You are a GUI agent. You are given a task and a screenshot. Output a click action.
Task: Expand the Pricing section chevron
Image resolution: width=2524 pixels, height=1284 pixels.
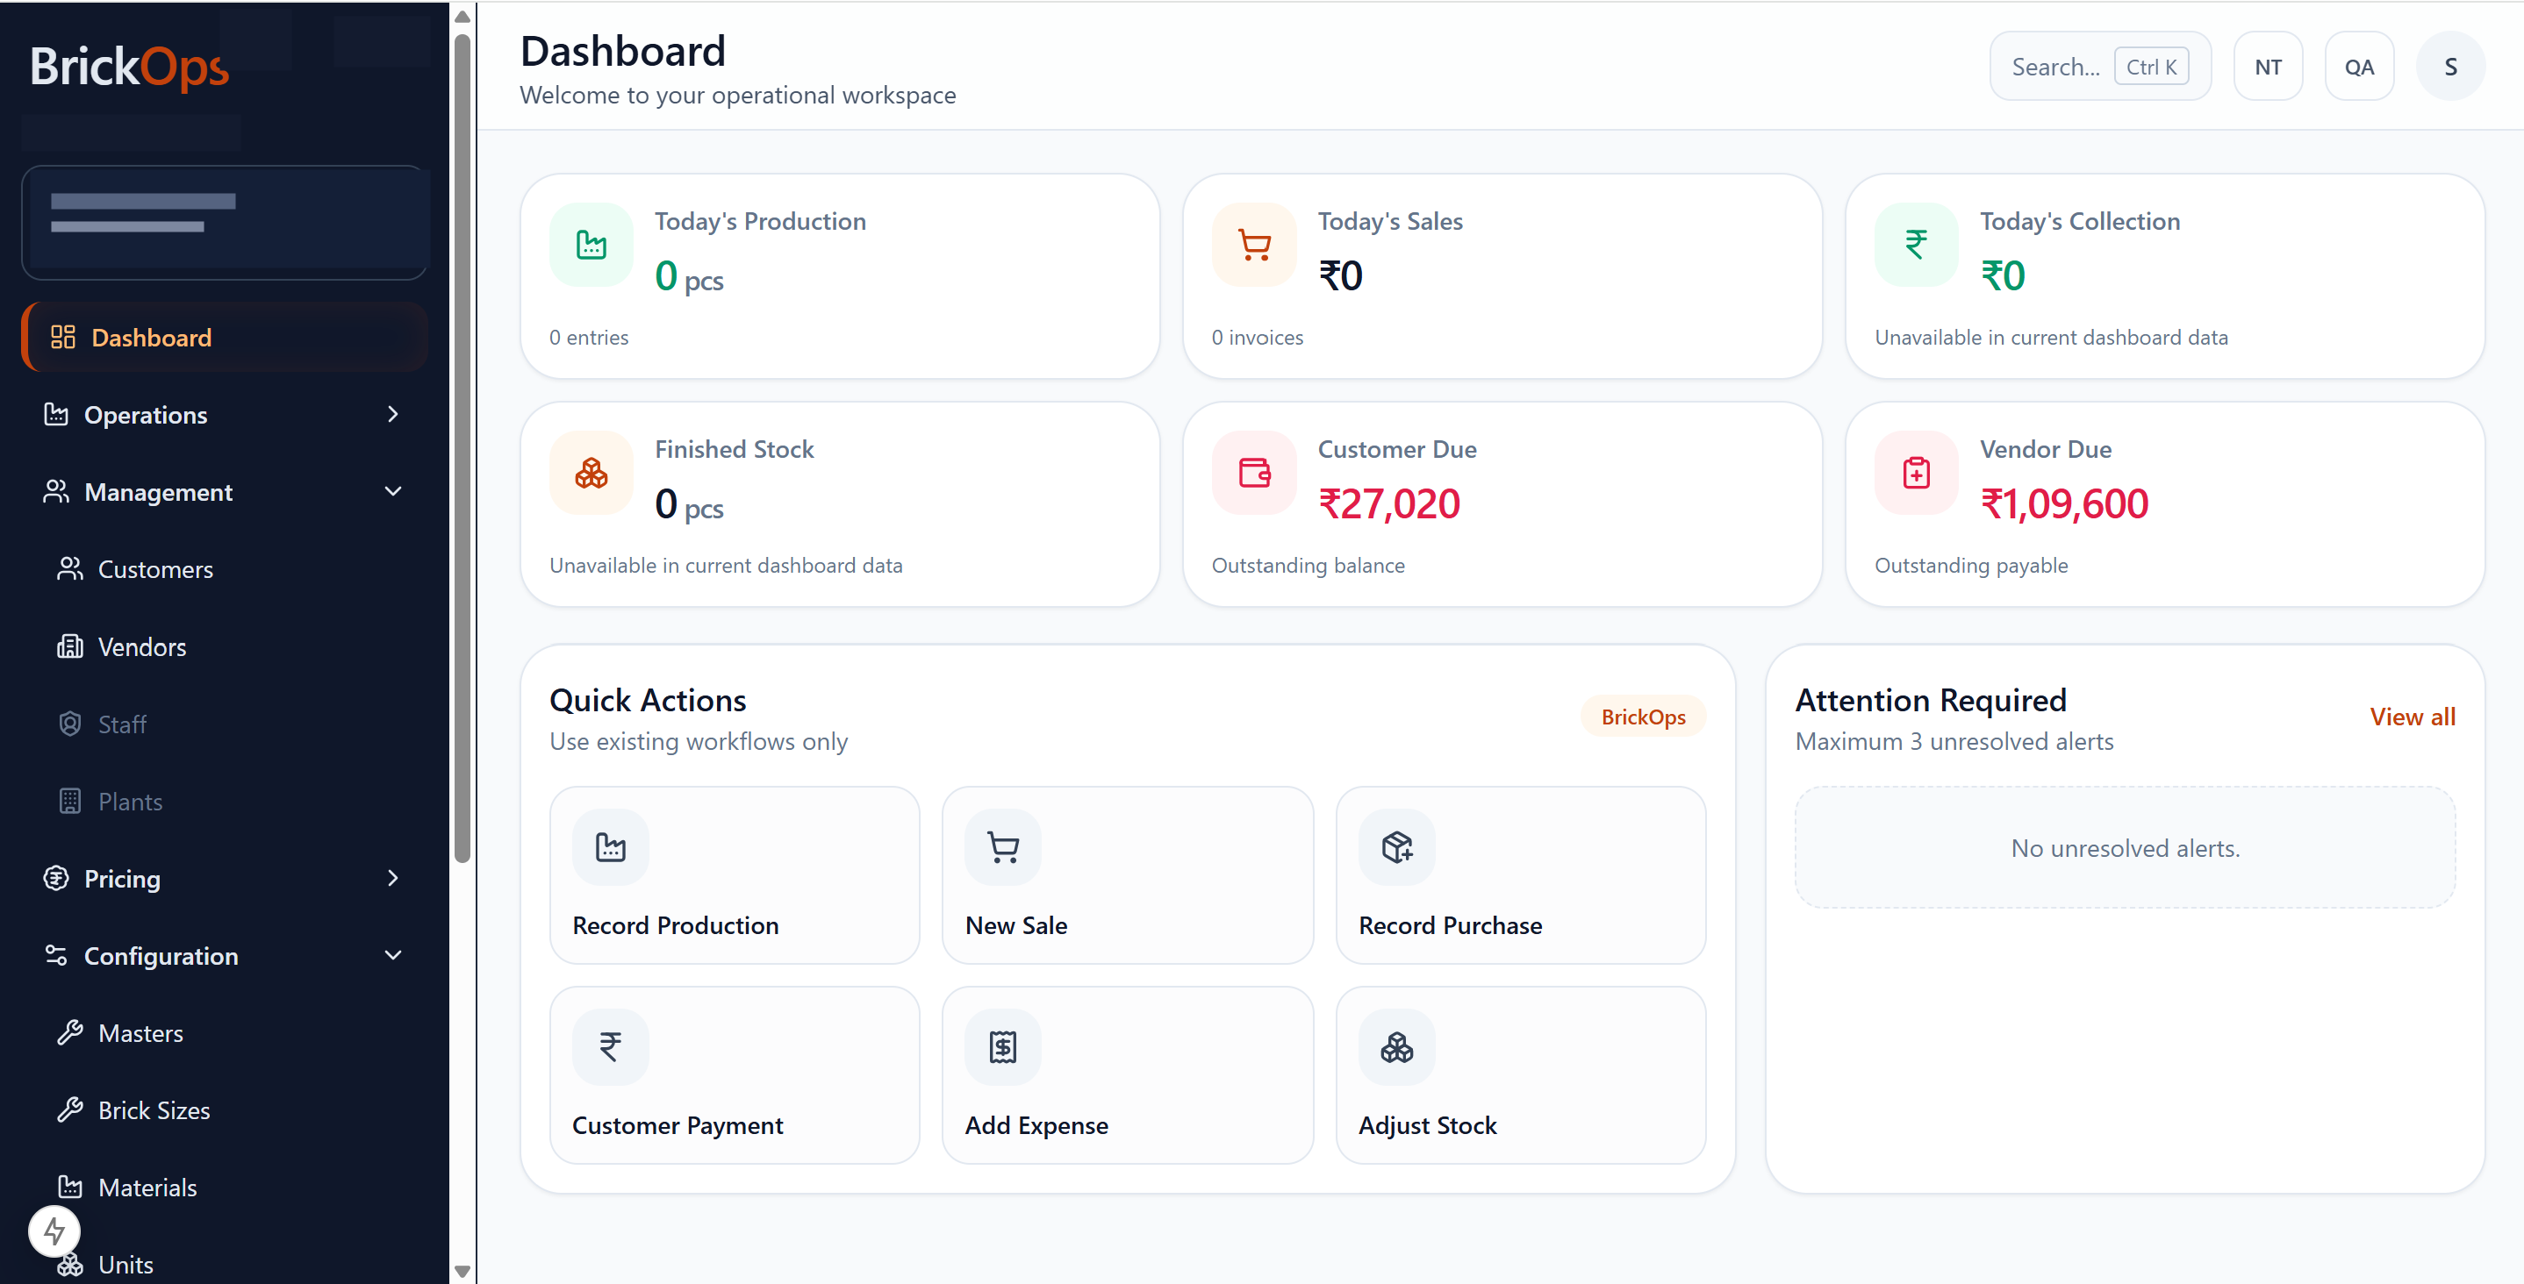coord(393,879)
